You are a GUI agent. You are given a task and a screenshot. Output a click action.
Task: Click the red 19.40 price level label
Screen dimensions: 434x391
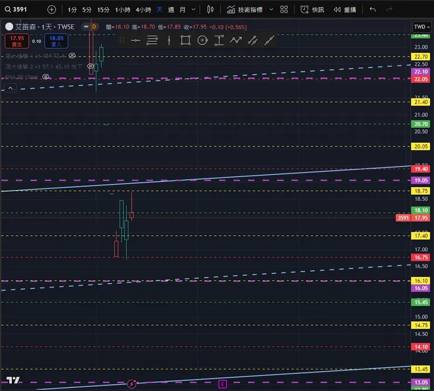(x=421, y=169)
